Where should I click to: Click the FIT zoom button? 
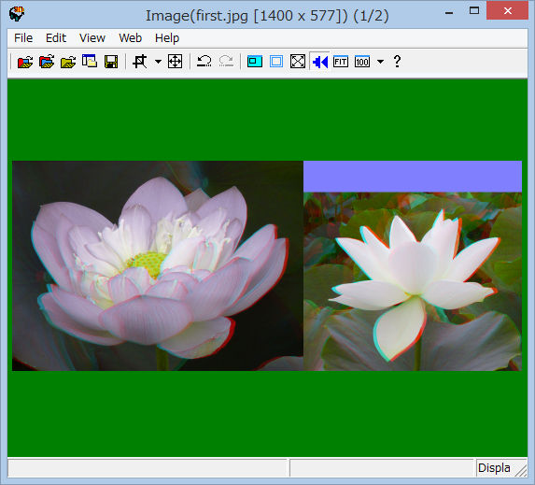341,62
